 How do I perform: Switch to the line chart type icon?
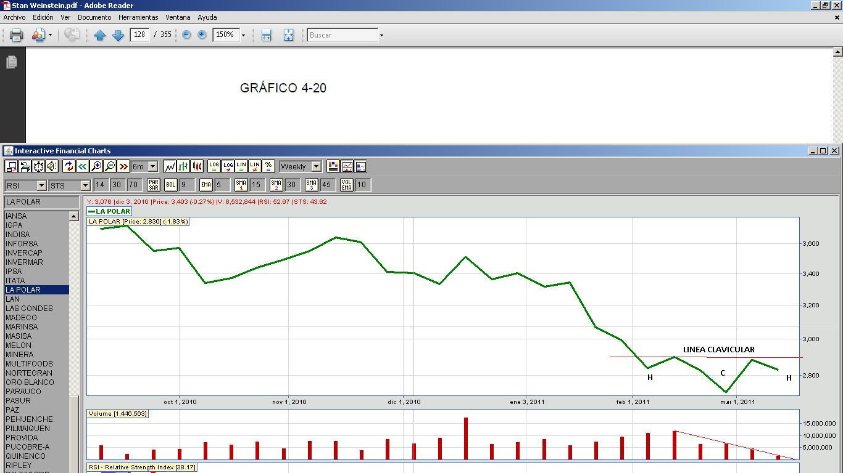(x=170, y=166)
